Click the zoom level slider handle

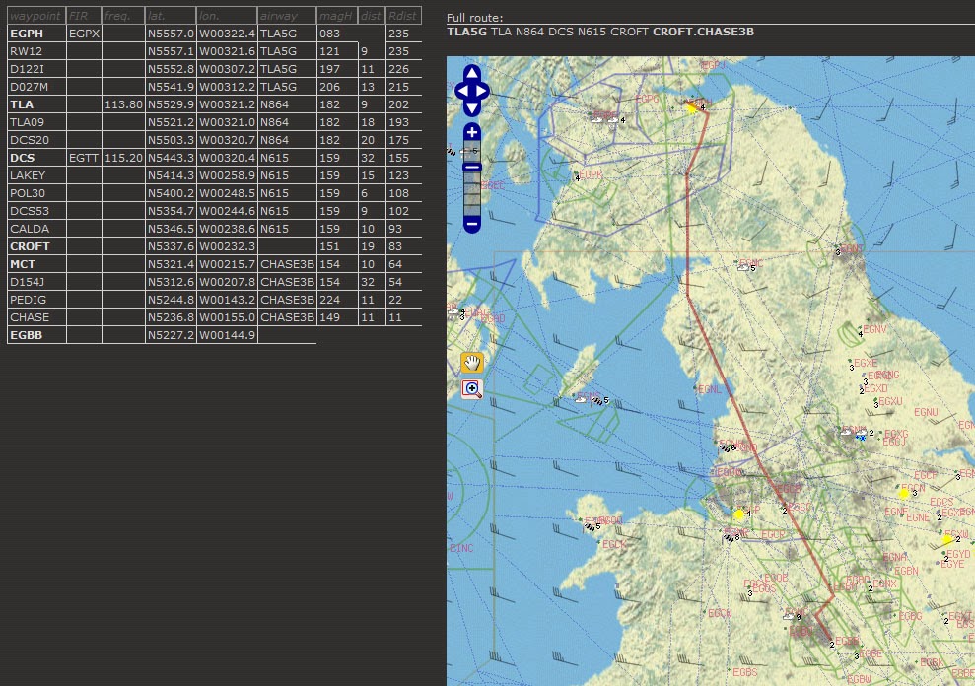tap(471, 166)
